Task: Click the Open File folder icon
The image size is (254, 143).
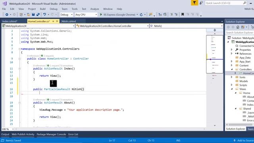Action: coord(29,15)
